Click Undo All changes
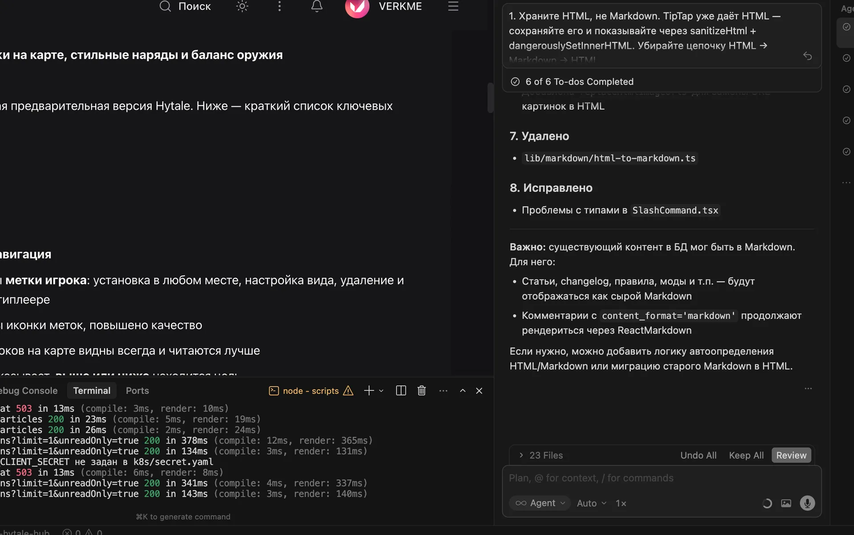 (x=698, y=455)
